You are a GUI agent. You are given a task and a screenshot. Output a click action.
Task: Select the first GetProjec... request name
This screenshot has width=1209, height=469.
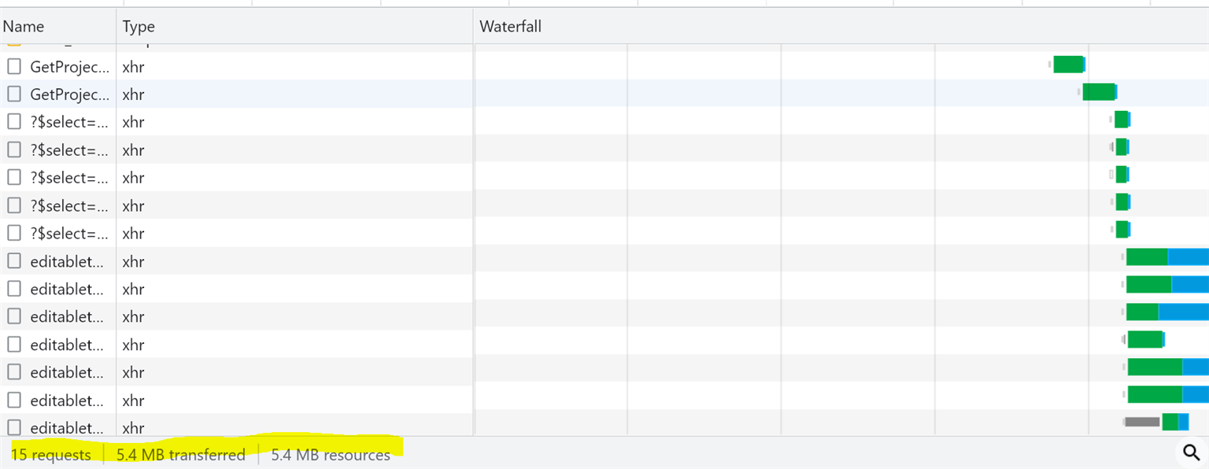[x=70, y=67]
